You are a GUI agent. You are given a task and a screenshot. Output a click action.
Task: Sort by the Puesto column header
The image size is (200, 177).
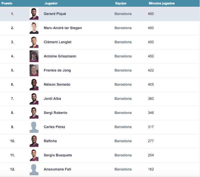[x=7, y=3]
